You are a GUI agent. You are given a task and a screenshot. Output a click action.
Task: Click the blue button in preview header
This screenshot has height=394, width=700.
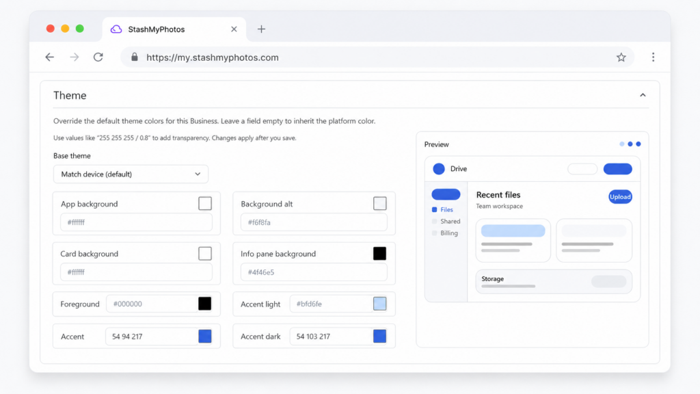pyautogui.click(x=618, y=169)
